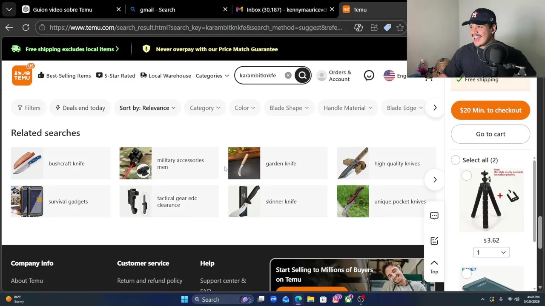Open the floating message chat icon

click(434, 216)
